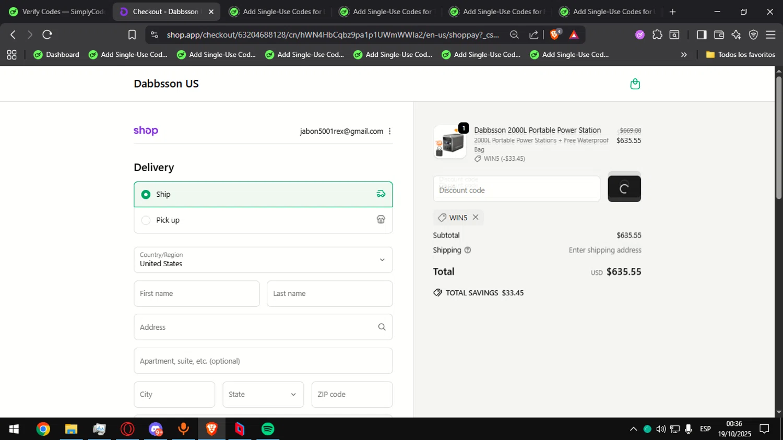Go back in browser history
Screen dimensions: 783x440
[x=13, y=34]
